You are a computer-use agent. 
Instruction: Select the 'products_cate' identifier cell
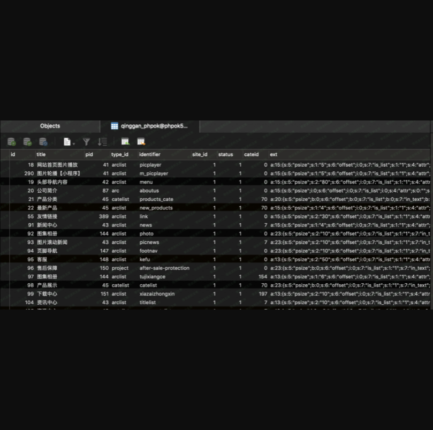(x=156, y=199)
